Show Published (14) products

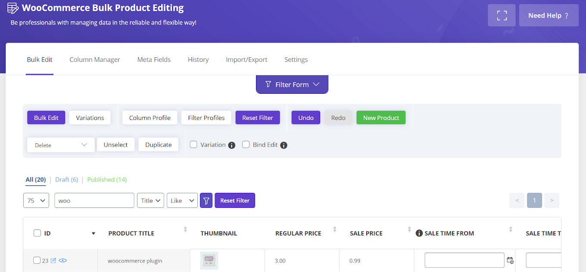coord(107,179)
